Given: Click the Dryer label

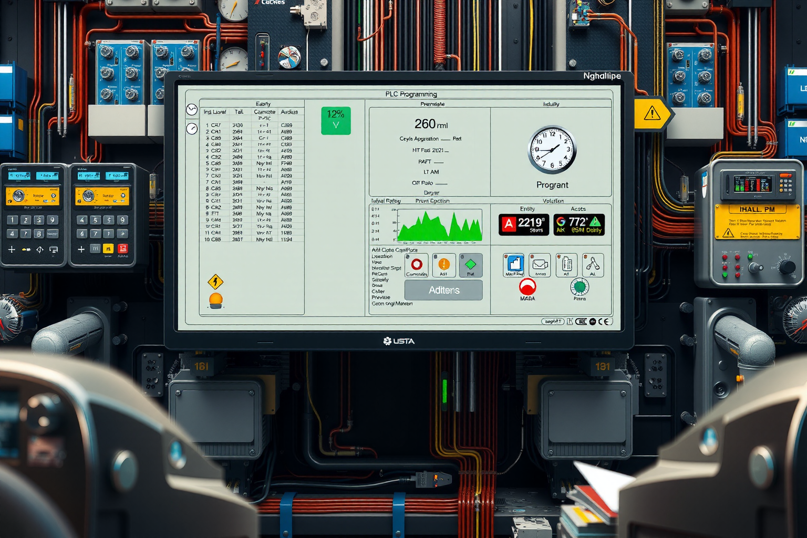Looking at the screenshot, I should 431,193.
